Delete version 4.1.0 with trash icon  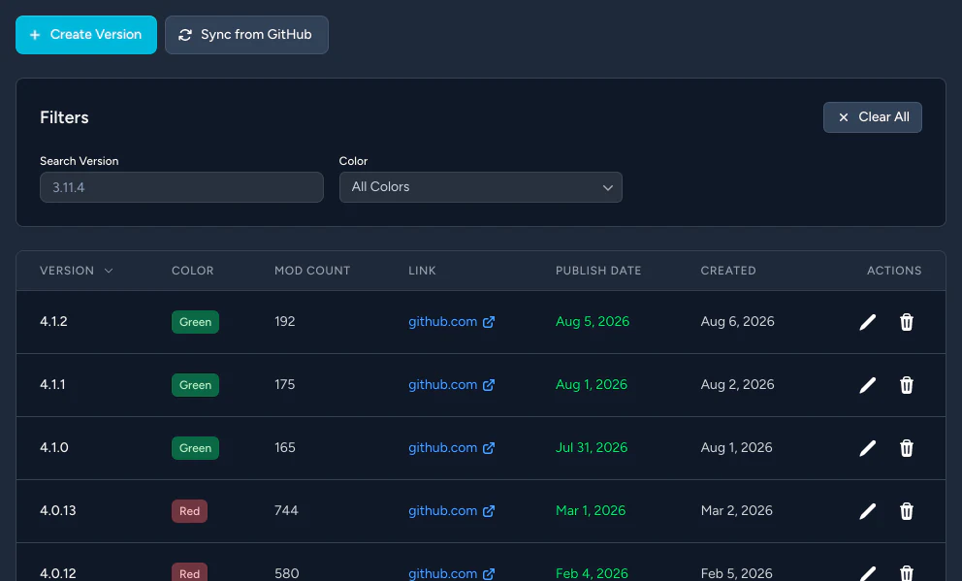(906, 448)
